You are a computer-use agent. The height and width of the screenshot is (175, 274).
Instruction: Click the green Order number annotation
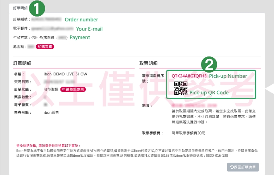[81, 20]
